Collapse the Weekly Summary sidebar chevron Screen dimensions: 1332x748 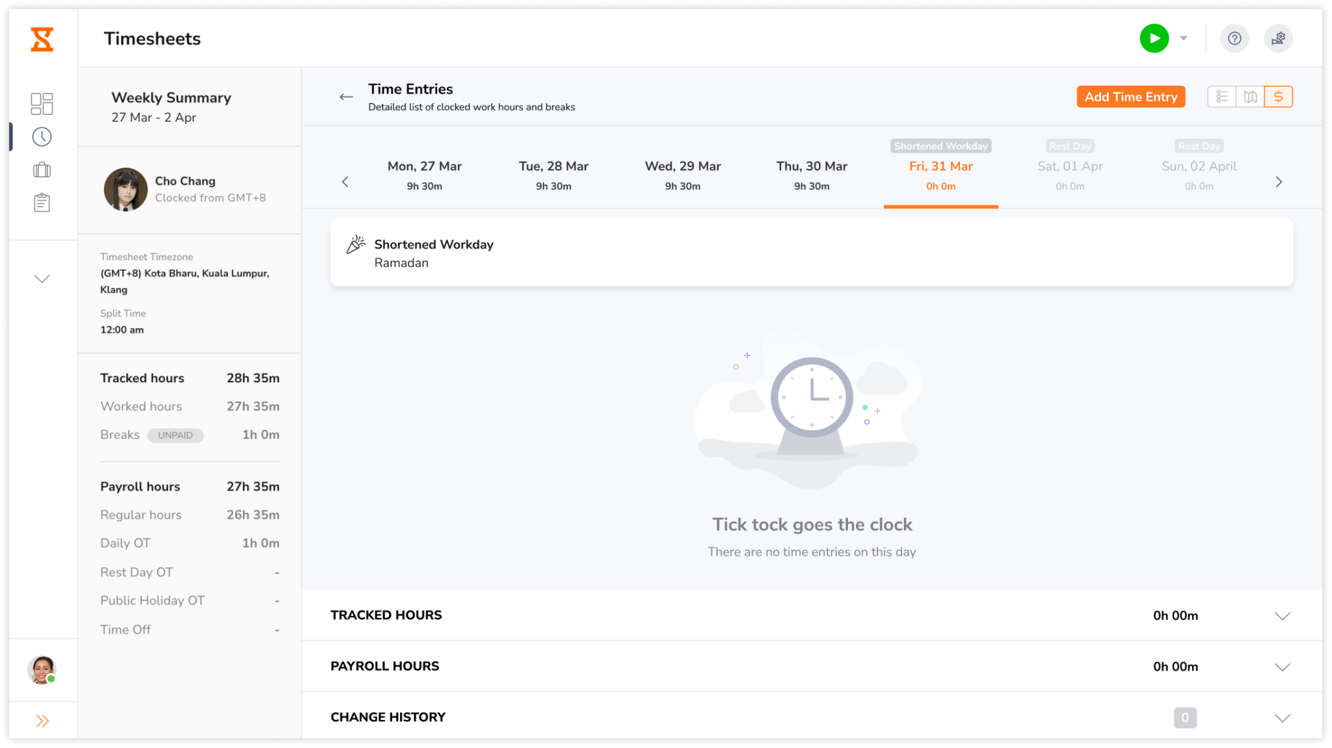click(x=42, y=278)
